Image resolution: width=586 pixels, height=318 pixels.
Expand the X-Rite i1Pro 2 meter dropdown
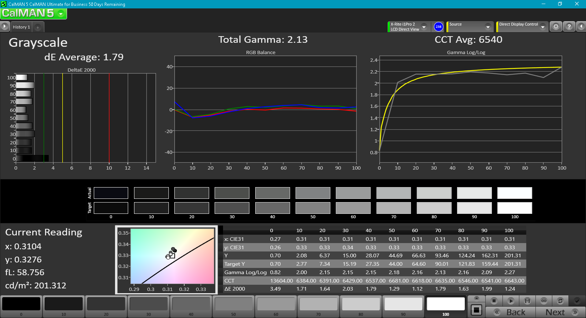click(x=424, y=27)
